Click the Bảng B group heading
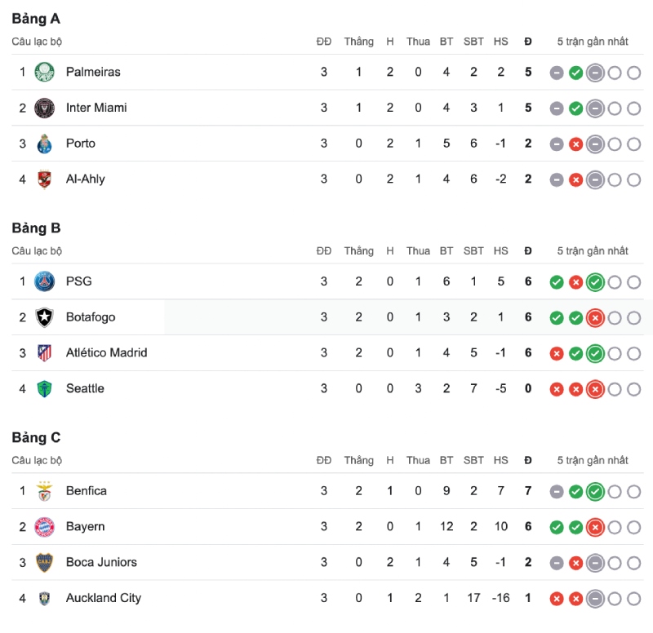The image size is (653, 633). click(36, 228)
